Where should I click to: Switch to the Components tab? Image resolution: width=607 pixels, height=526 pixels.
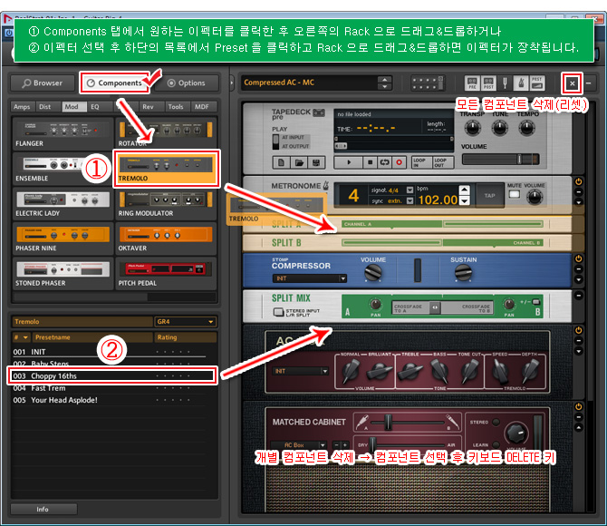click(114, 83)
